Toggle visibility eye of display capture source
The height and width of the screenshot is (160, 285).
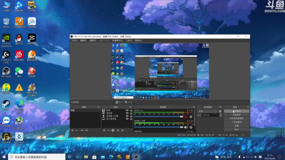pos(127,119)
